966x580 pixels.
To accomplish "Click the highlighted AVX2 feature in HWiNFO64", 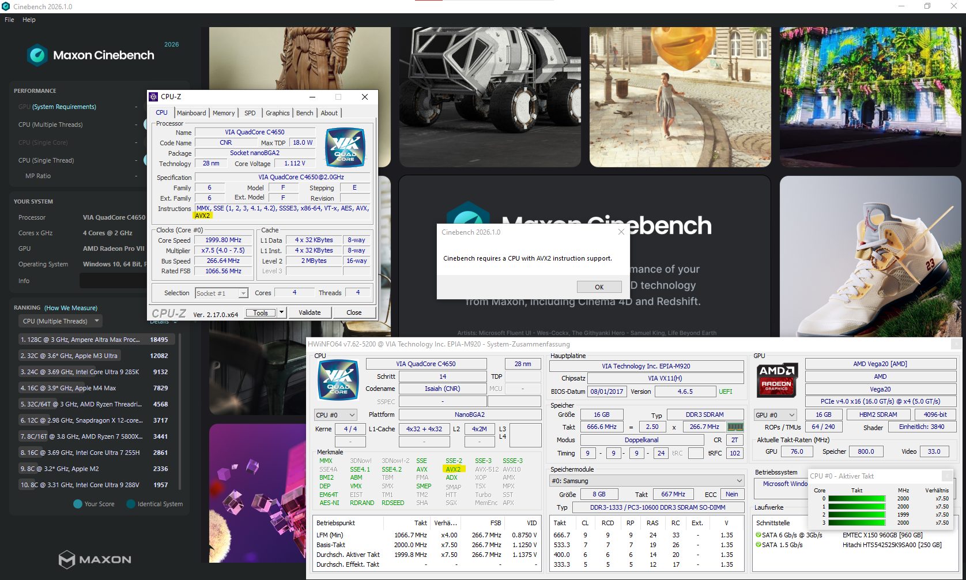I will (454, 469).
